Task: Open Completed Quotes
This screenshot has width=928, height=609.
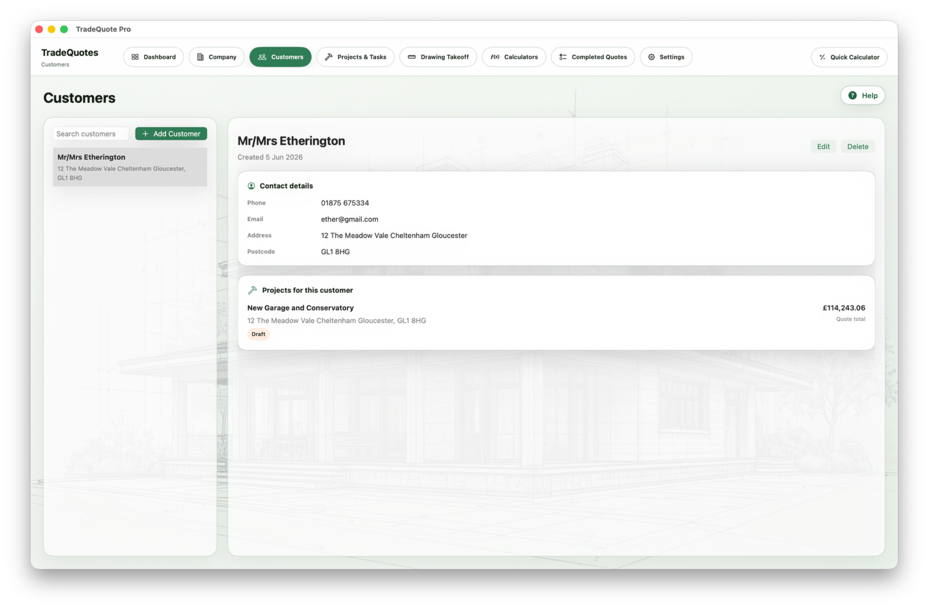Action: (593, 57)
